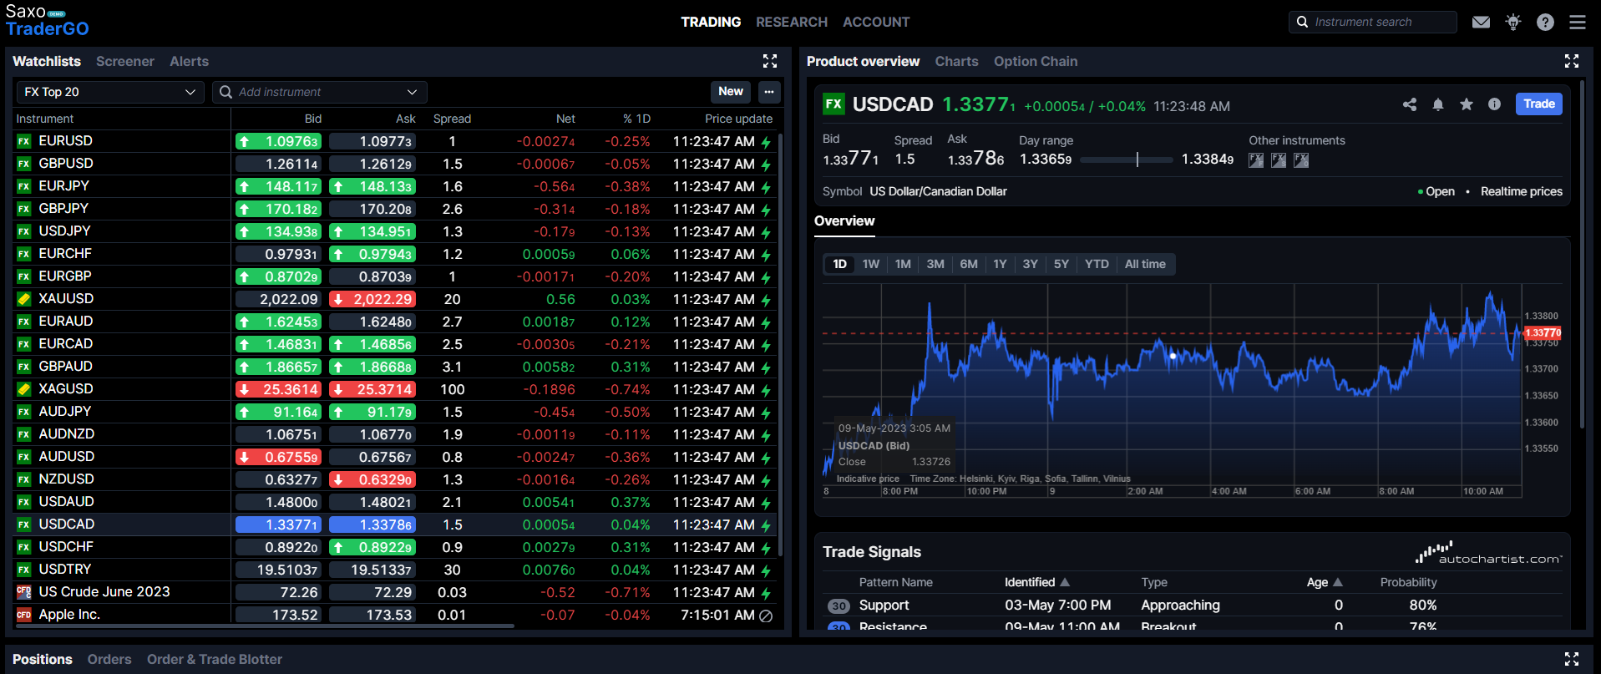Select the All time chart period
1601x674 pixels.
click(x=1145, y=264)
